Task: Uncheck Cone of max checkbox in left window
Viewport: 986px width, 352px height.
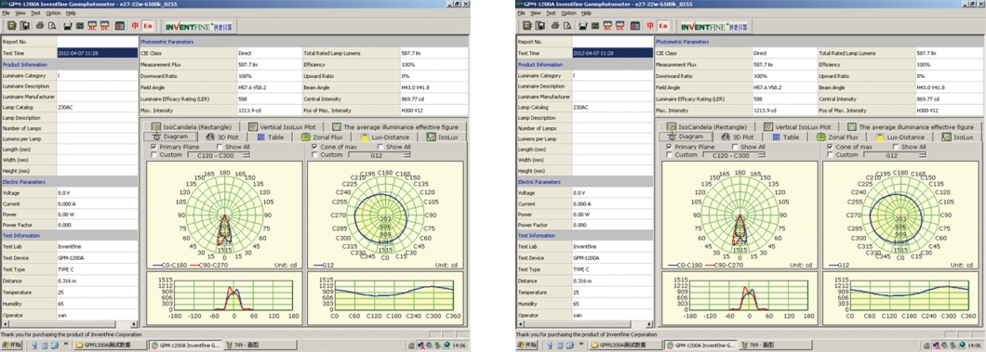Action: (x=314, y=147)
